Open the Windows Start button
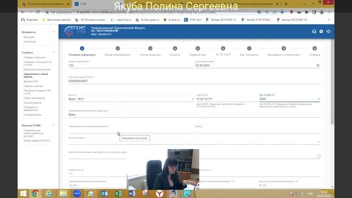The height and width of the screenshot is (198, 352). pos(23,194)
